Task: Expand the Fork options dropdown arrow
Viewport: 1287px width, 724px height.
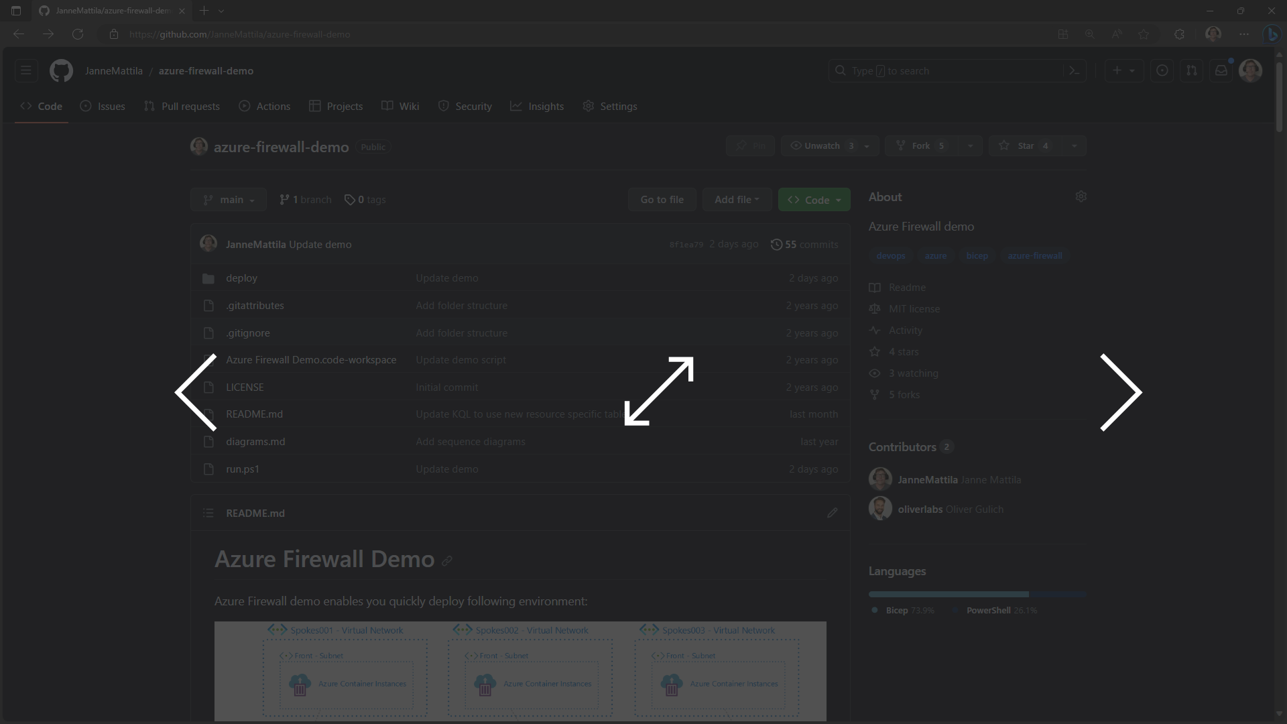Action: pyautogui.click(x=970, y=145)
